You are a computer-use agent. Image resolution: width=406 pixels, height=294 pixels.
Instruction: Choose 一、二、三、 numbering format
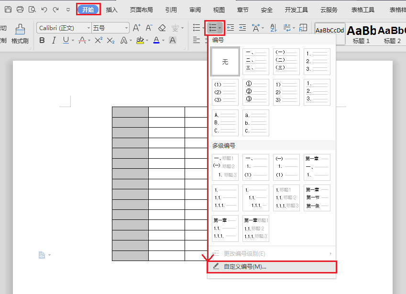click(x=255, y=62)
